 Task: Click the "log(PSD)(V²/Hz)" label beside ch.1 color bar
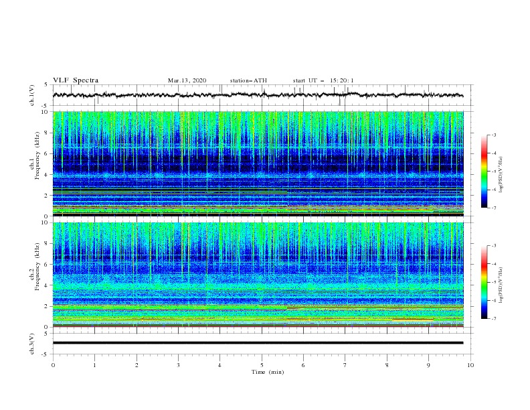(501, 175)
